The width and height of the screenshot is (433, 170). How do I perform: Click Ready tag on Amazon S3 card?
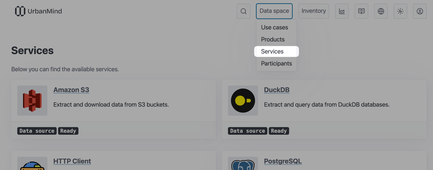click(x=68, y=131)
